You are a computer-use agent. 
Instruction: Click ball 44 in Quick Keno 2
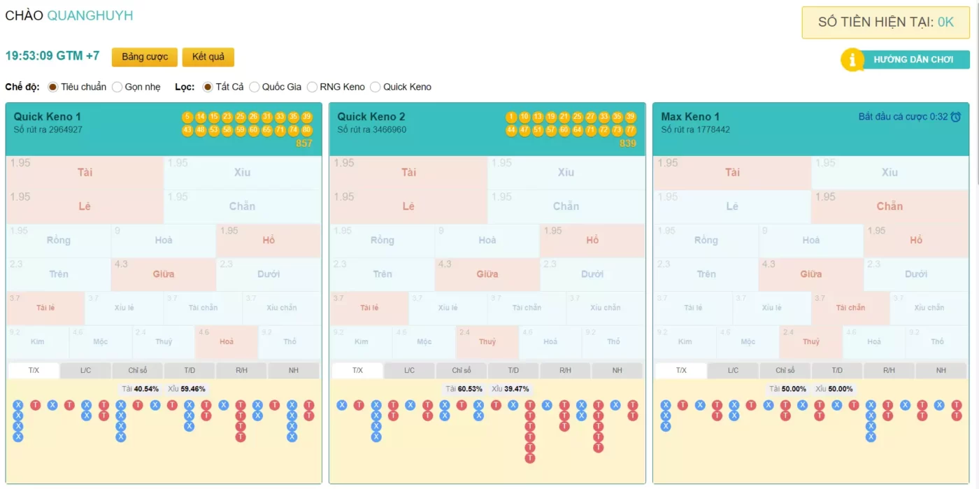coord(511,130)
